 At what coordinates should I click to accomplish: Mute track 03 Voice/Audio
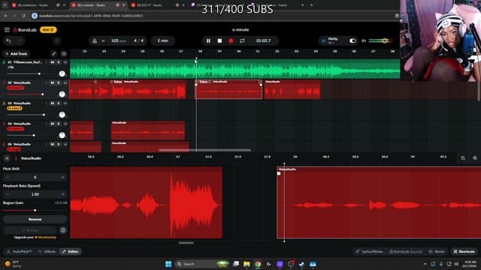(52, 103)
